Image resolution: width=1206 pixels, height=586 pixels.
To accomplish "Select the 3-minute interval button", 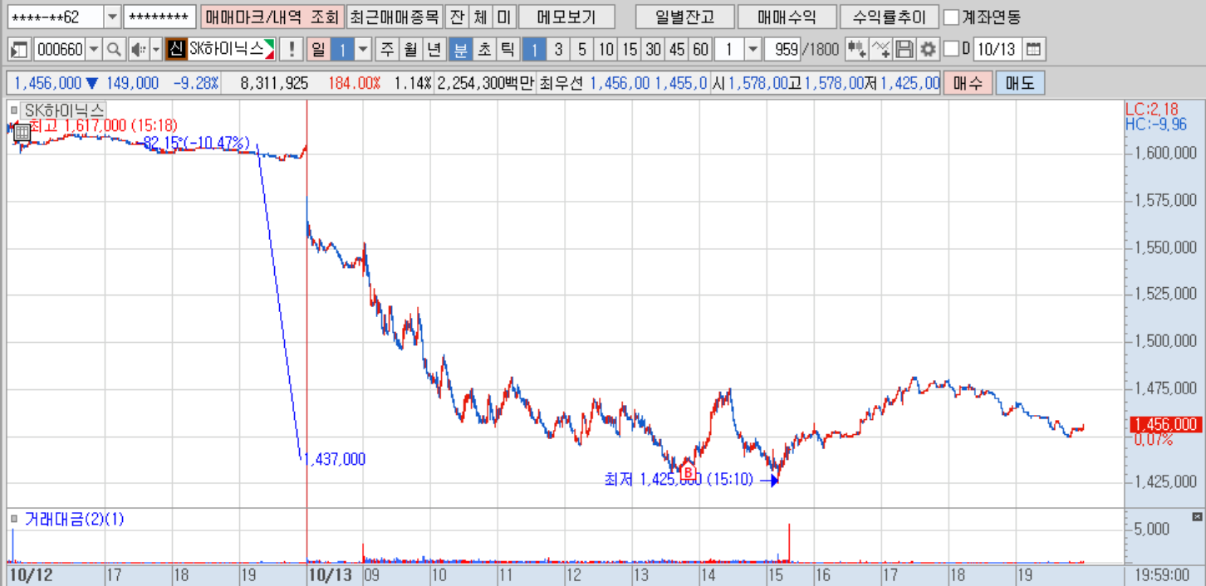I will pyautogui.click(x=558, y=50).
